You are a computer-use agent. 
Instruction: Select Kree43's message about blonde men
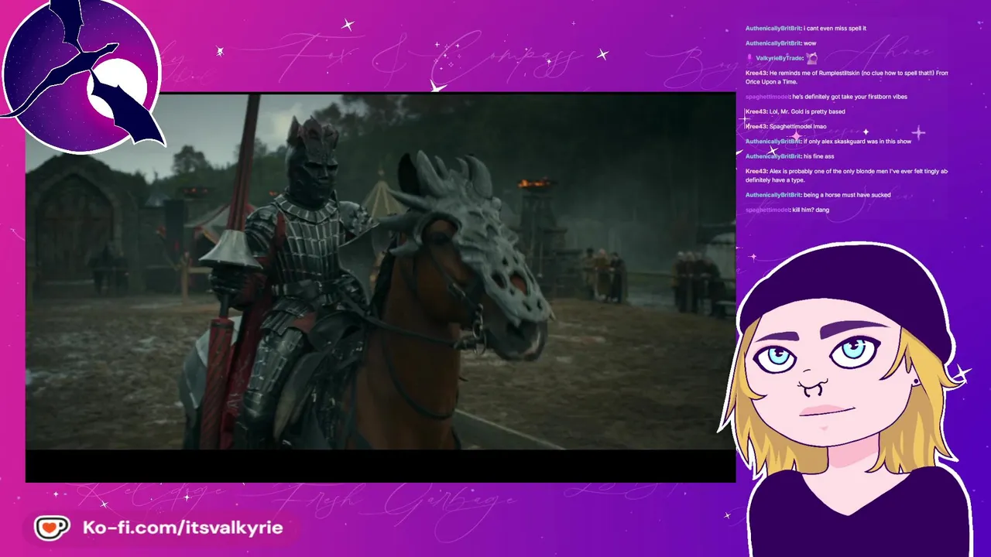(x=847, y=176)
